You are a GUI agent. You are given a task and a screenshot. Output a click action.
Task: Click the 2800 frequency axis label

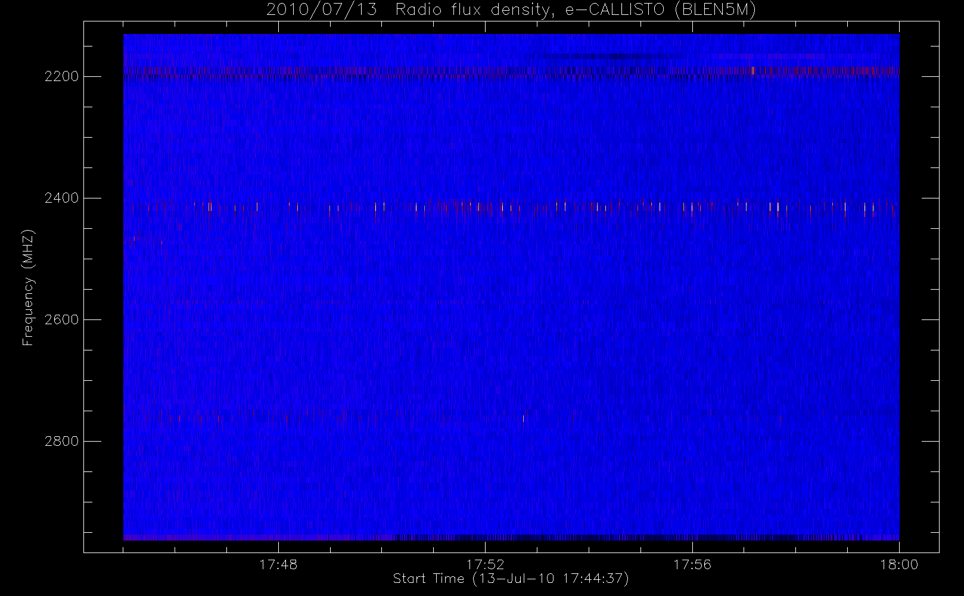(x=61, y=442)
